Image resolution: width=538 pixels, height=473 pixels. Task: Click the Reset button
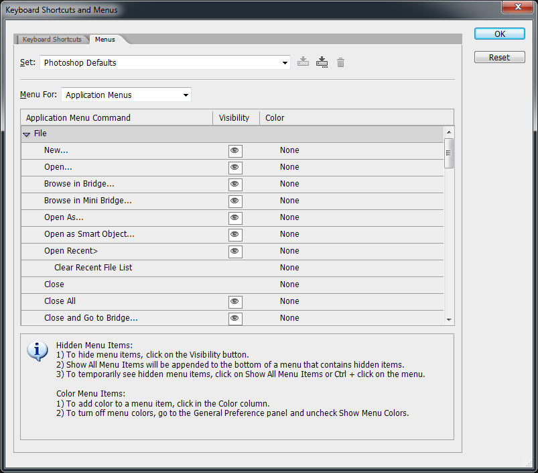tap(500, 57)
